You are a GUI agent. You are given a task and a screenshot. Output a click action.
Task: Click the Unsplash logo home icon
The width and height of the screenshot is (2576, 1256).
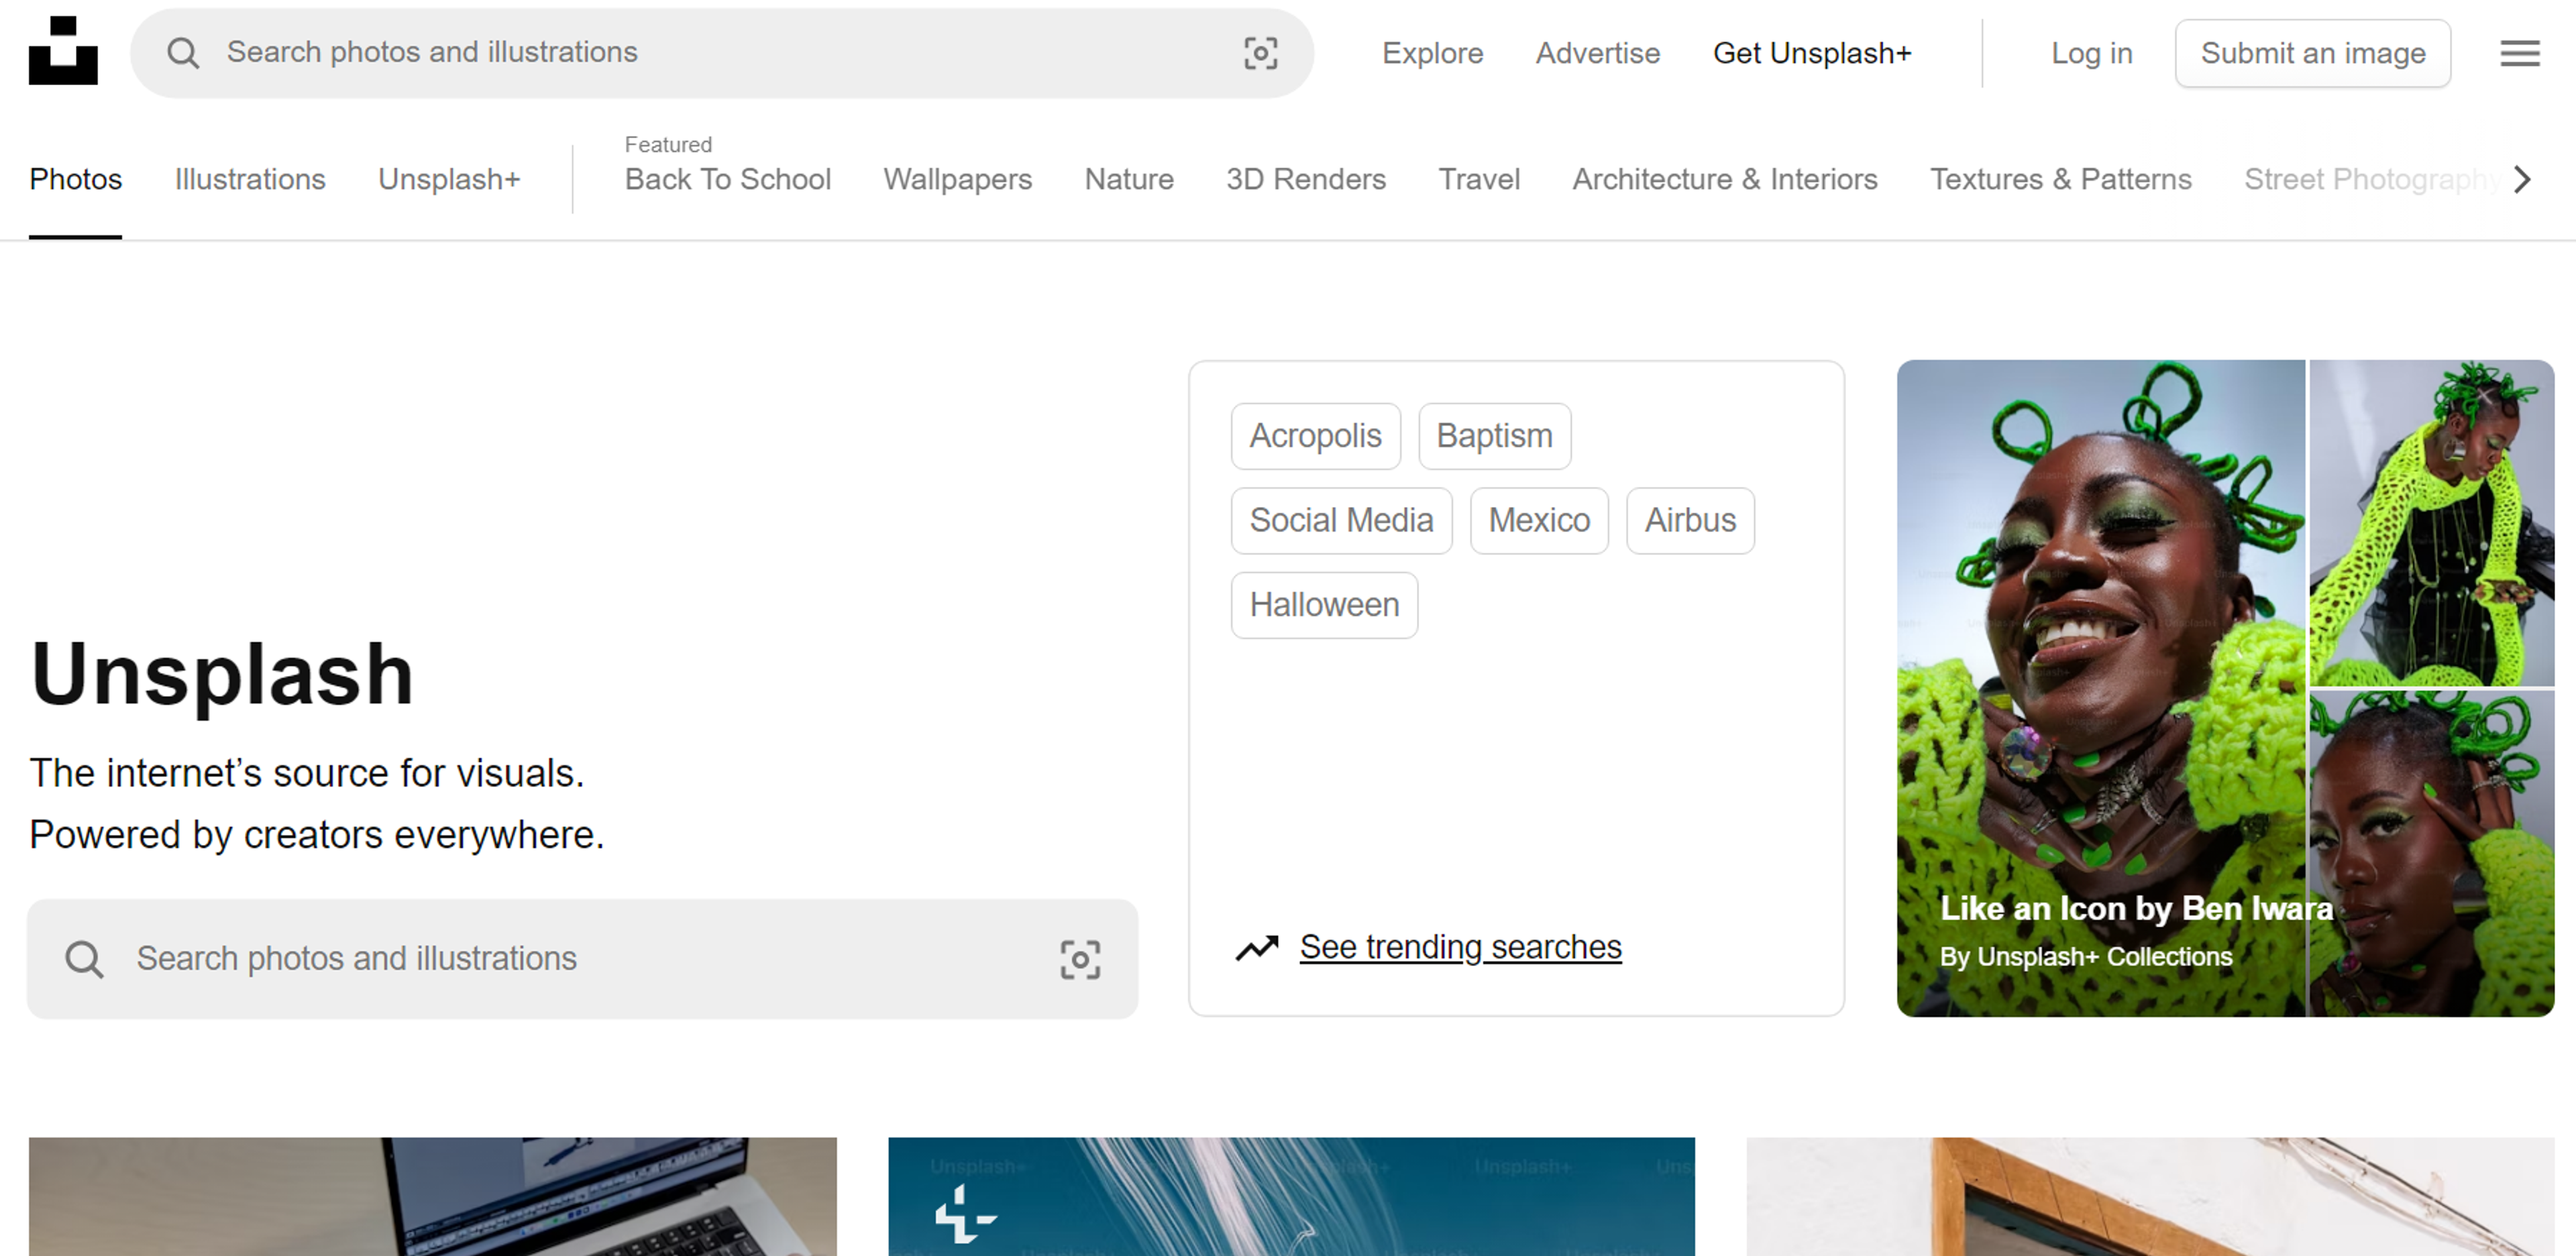(x=63, y=51)
